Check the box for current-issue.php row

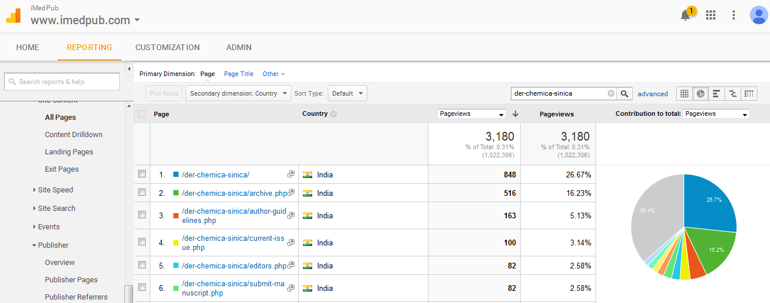(x=142, y=241)
